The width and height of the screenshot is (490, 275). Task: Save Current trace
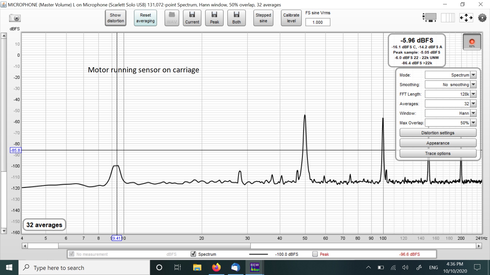192,18
